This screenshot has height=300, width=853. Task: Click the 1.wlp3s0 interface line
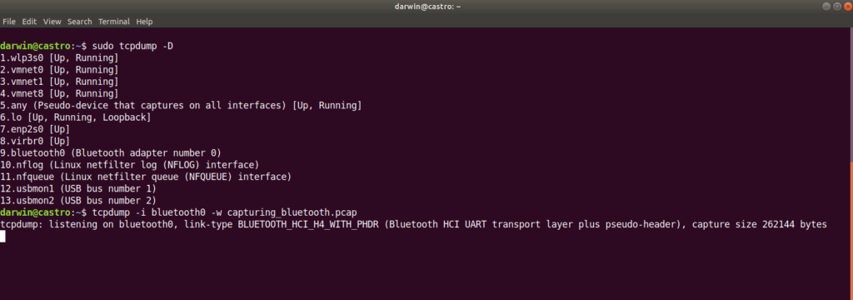click(59, 57)
